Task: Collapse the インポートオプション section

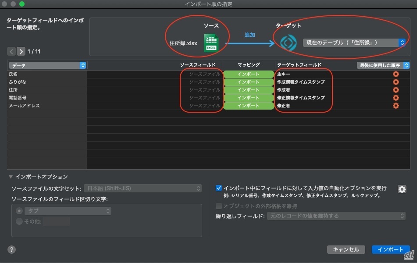Action: (x=11, y=177)
